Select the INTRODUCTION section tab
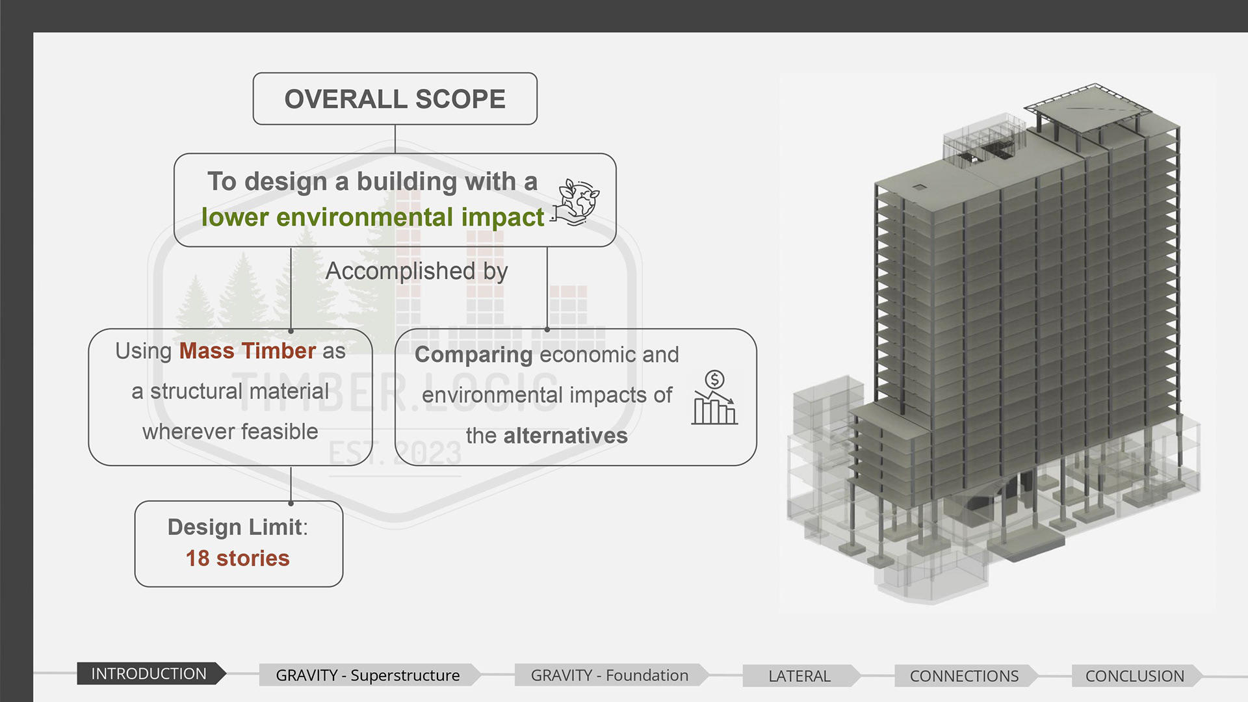Image resolution: width=1248 pixels, height=702 pixels. click(151, 673)
